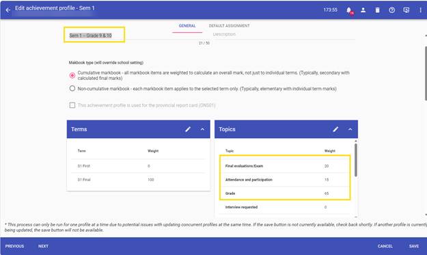
Task: Switch to the Default Assignment tab
Action: point(229,25)
